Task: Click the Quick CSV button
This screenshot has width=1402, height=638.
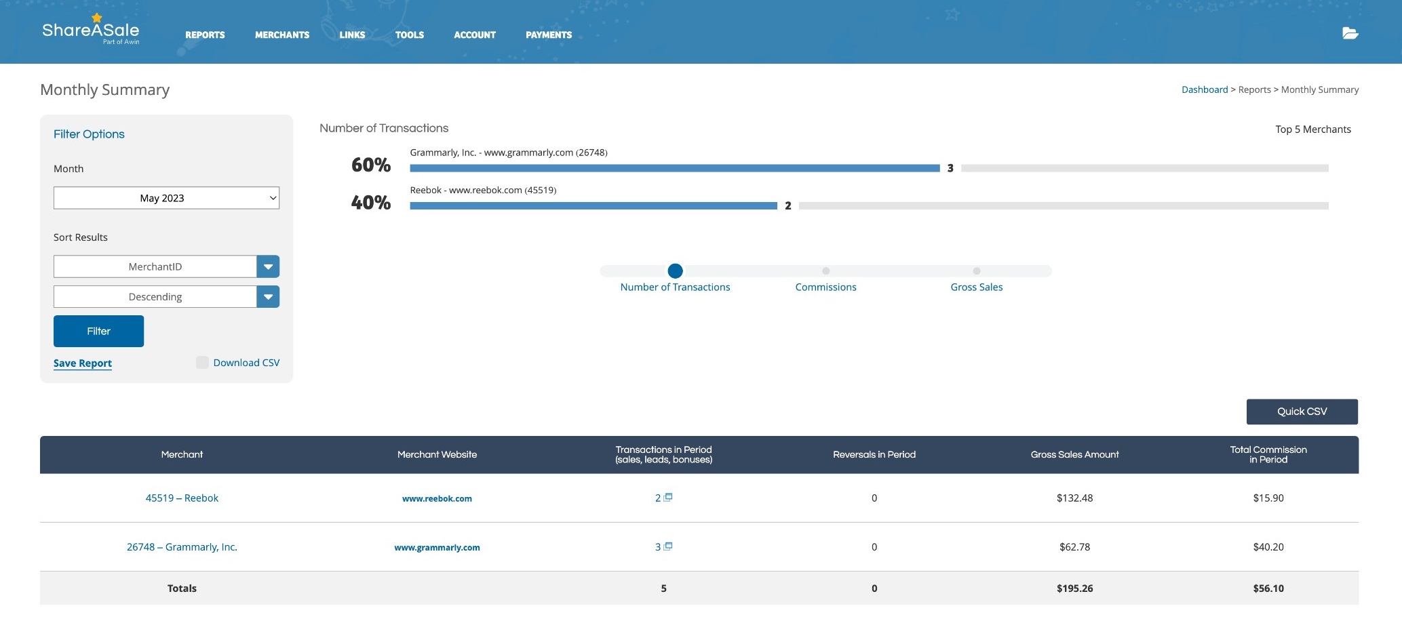Action: coord(1302,412)
